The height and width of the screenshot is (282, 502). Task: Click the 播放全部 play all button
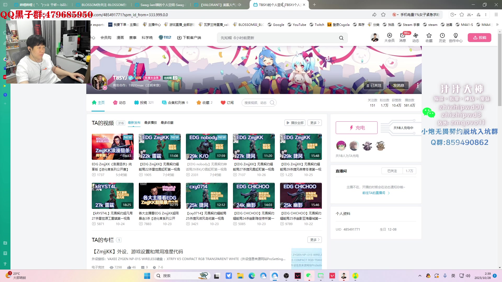pos(295,123)
